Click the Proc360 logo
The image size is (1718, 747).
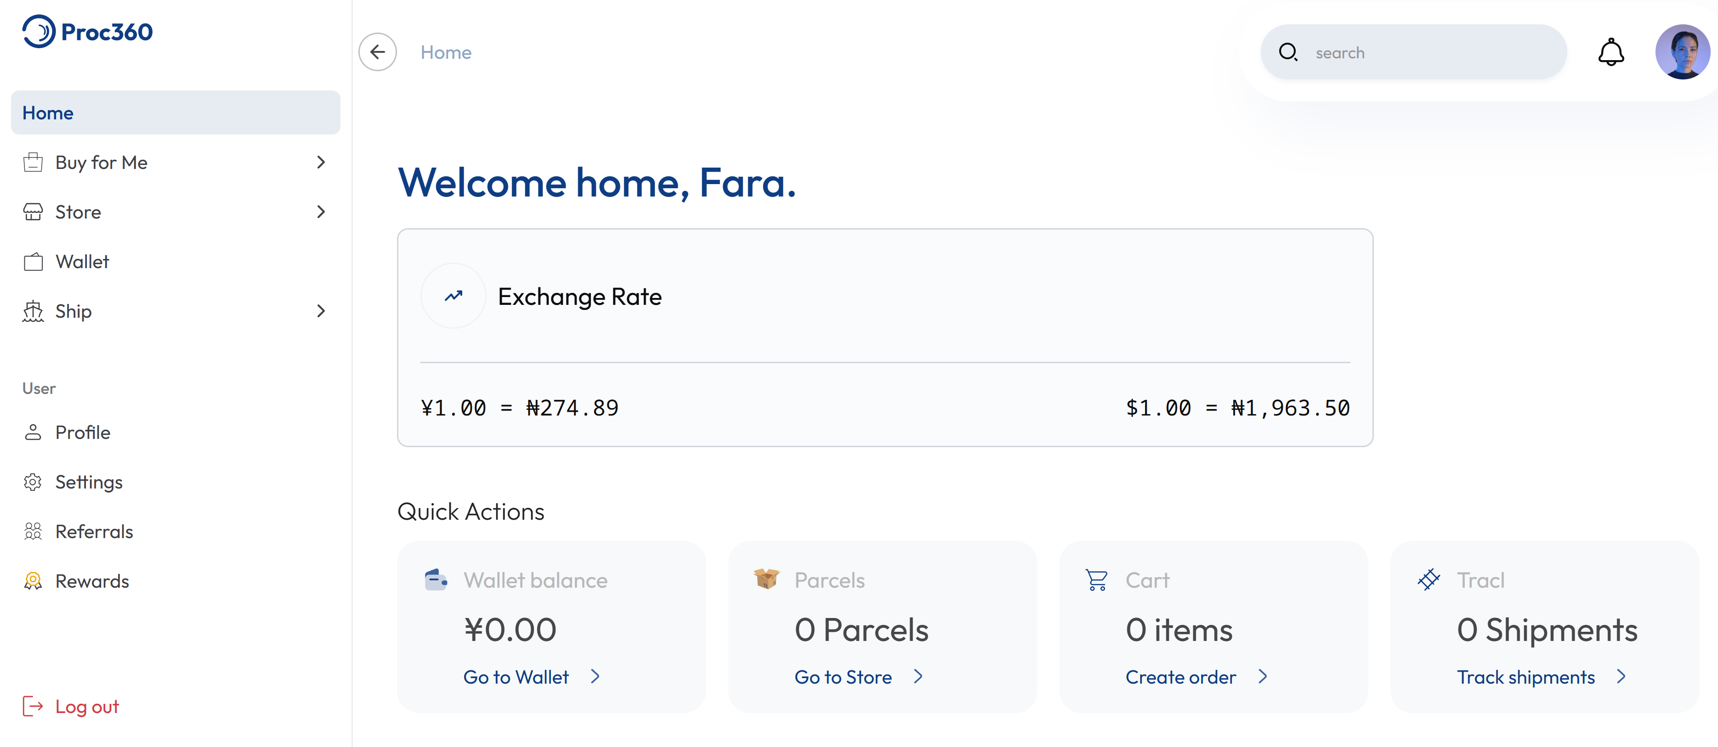pyautogui.click(x=87, y=31)
